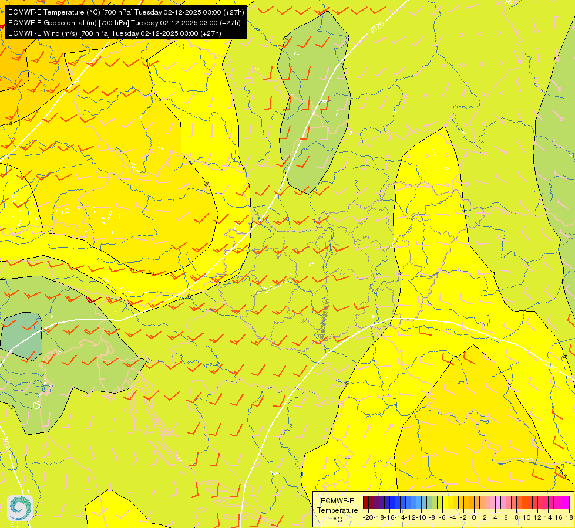575x528 pixels.
Task: Pick the dark red -20 legend swatch
Action: pos(365,502)
